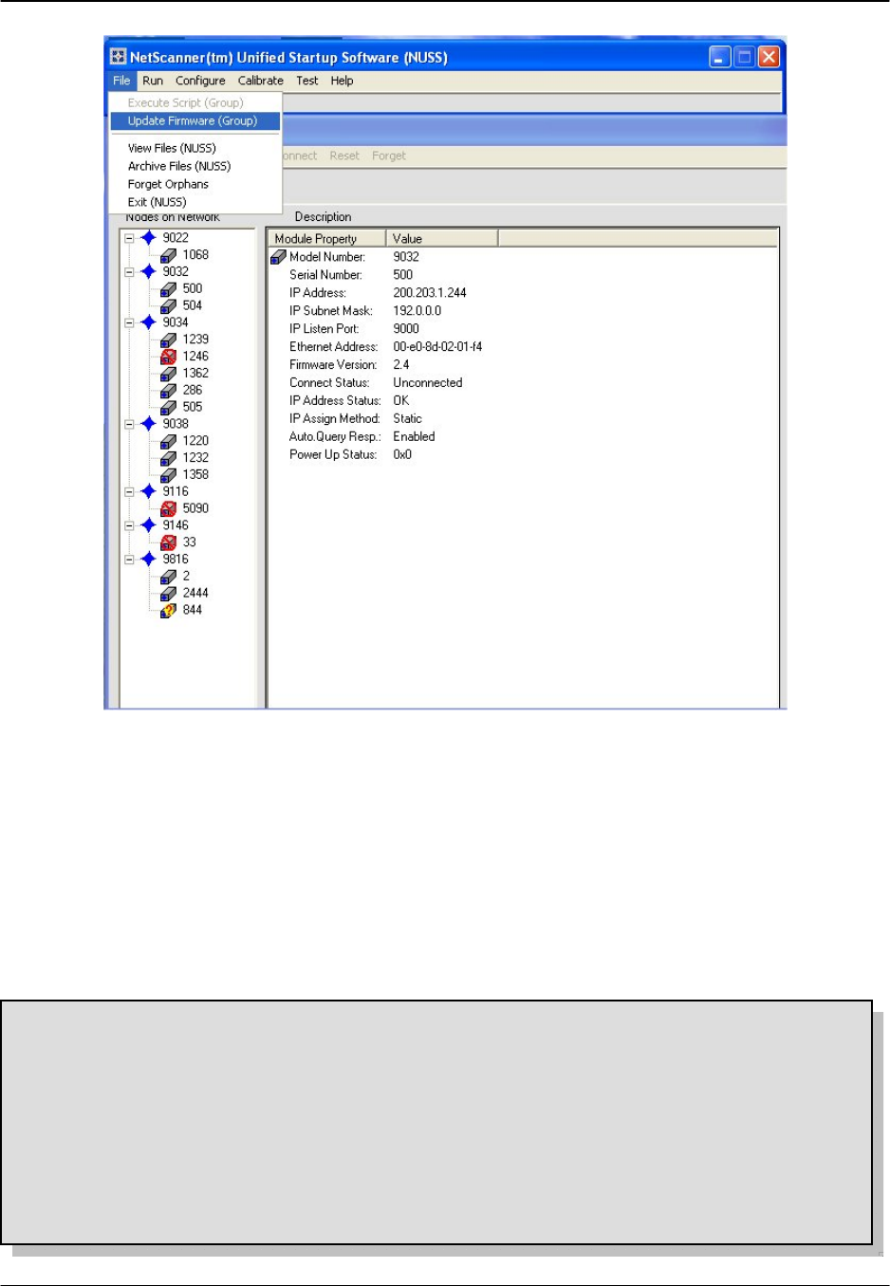Screen dimensions: 890x1286
Task: Select module 1068 tree row
Action: [195, 255]
